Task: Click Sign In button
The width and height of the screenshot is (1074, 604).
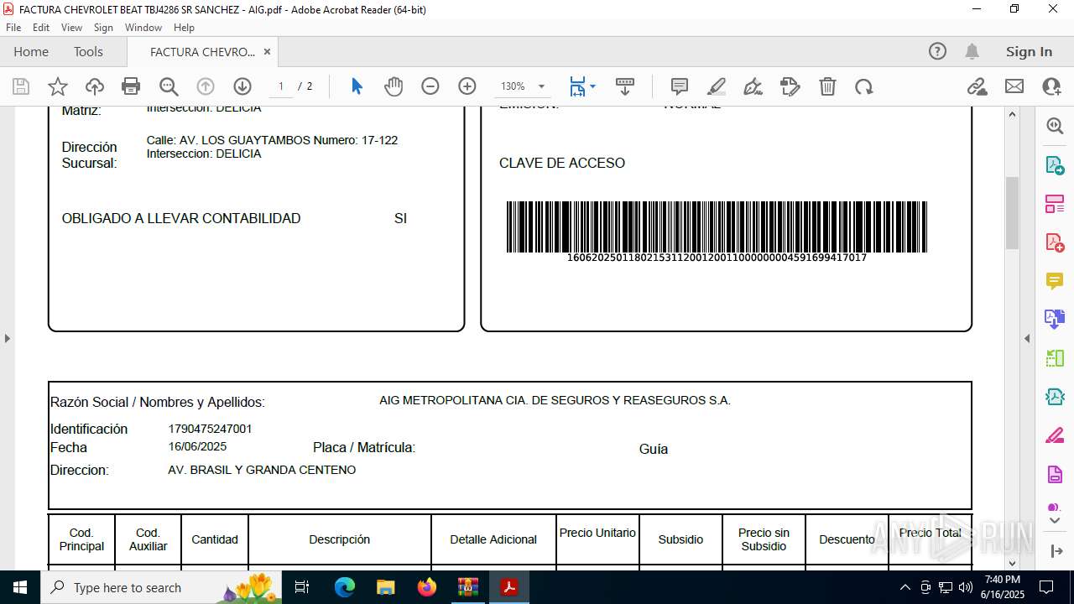Action: click(x=1029, y=52)
